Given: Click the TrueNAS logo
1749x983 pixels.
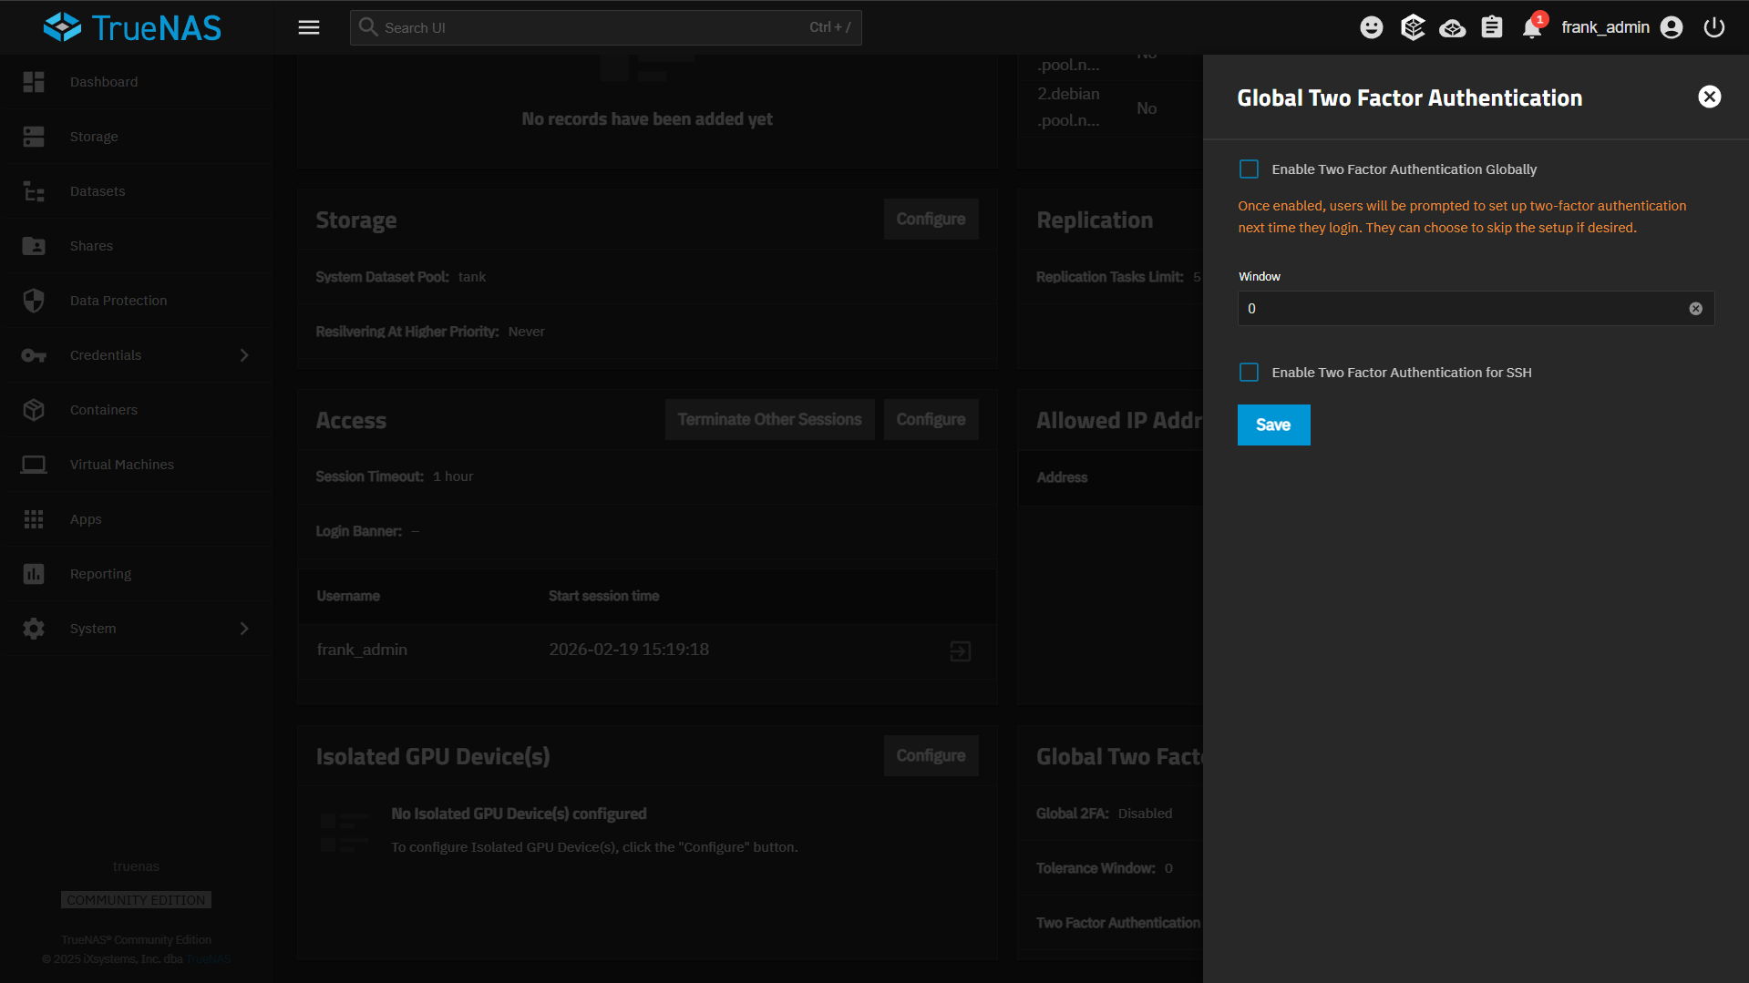Looking at the screenshot, I should (132, 27).
